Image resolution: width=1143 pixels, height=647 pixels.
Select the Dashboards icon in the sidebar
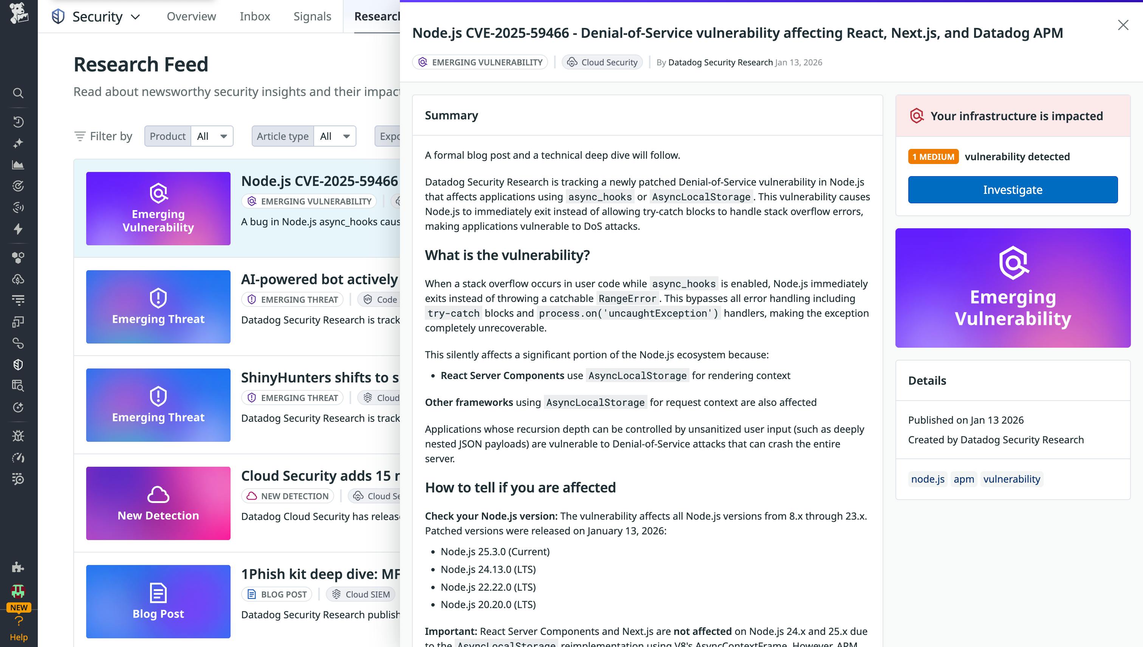coord(18,164)
